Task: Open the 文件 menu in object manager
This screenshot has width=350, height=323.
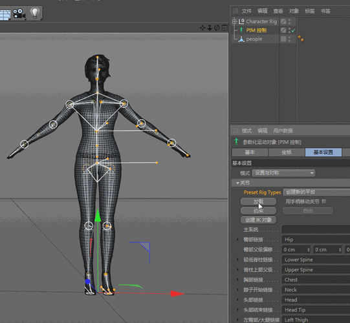Action: point(246,11)
